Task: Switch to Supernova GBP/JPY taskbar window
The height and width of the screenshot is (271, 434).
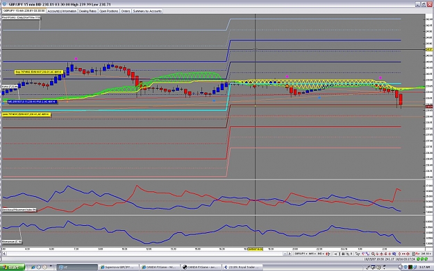Action: pos(119,267)
